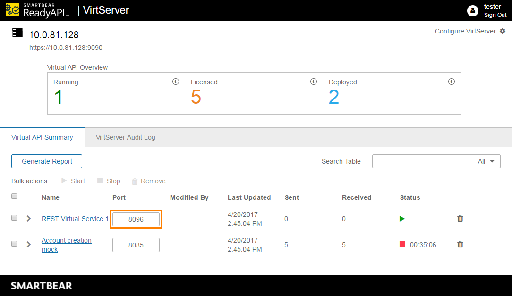Check the select-all checkbox in table header
Image resolution: width=512 pixels, height=296 pixels.
(14, 196)
